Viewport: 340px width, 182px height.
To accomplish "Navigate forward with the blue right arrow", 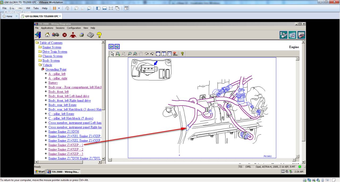I will pos(117,47).
